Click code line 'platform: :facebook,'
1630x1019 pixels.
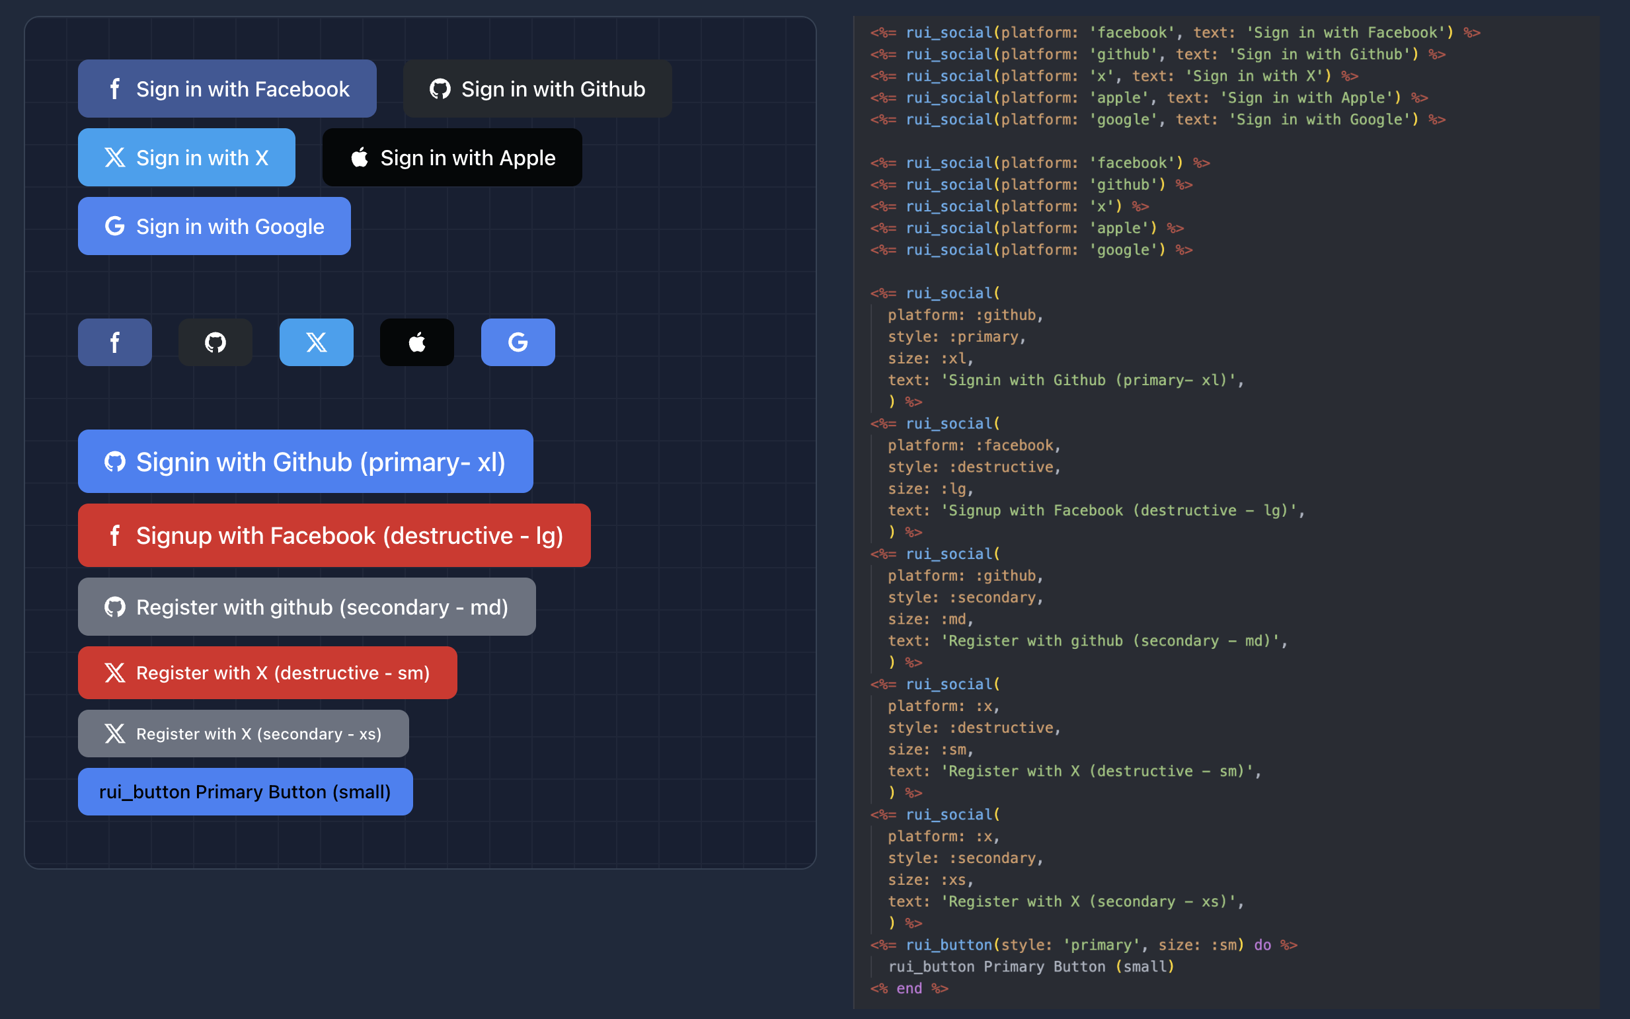coord(975,445)
